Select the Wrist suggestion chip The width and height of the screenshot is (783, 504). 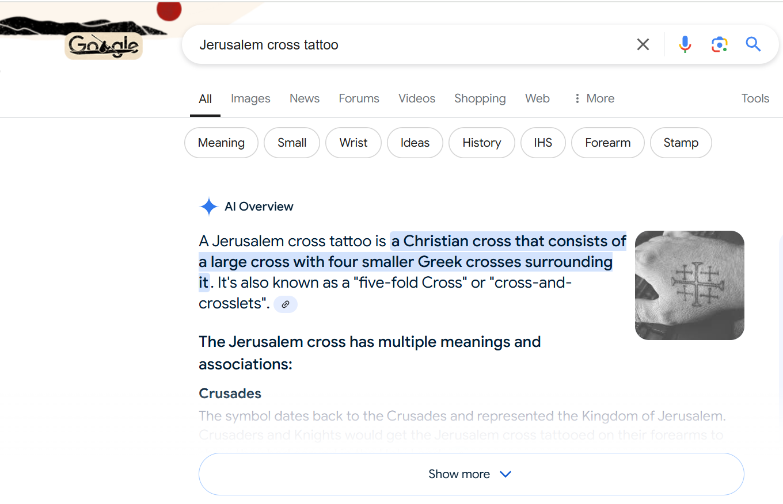coord(354,143)
